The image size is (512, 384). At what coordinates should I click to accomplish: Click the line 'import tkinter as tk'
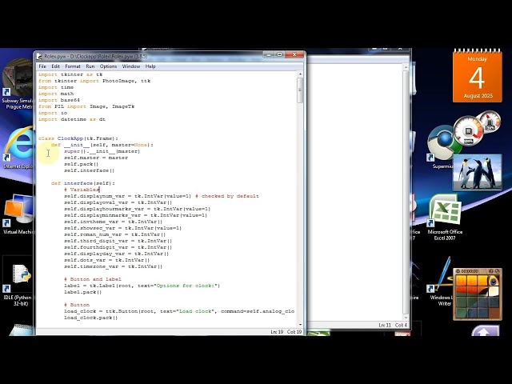tap(70, 74)
